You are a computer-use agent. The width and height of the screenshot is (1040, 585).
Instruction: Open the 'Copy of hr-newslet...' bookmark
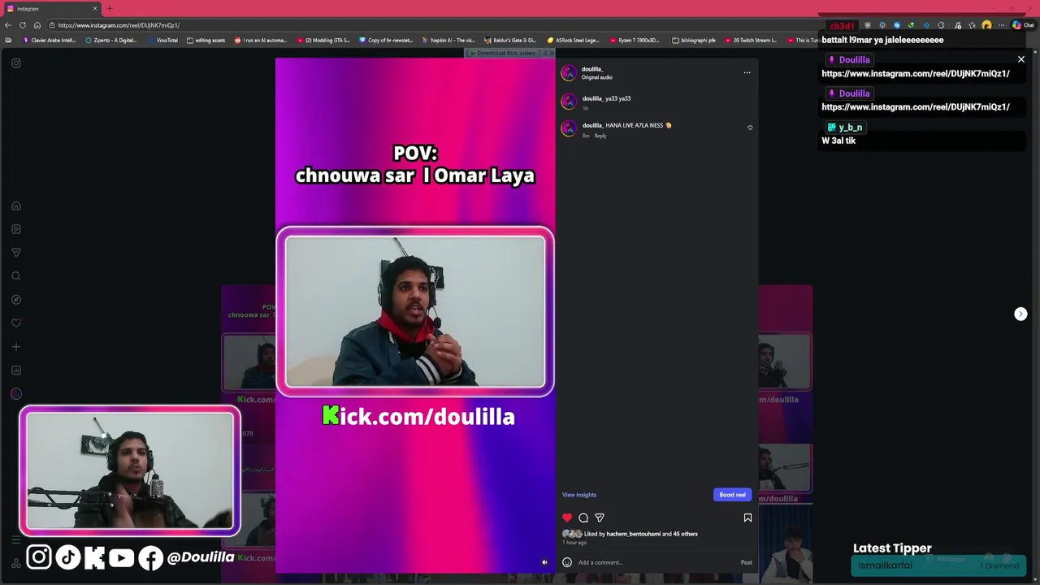pos(386,40)
